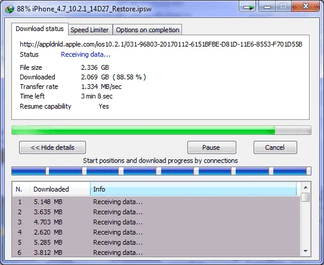Click the connection list scrollbar thumb
This screenshot has width=324, height=265.
click(x=306, y=197)
